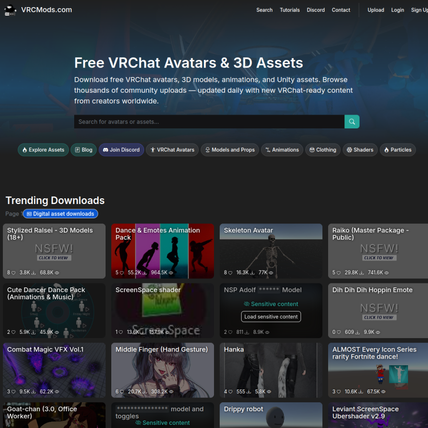
Task: Click the shaders icon in Shaders chip
Action: (x=349, y=150)
